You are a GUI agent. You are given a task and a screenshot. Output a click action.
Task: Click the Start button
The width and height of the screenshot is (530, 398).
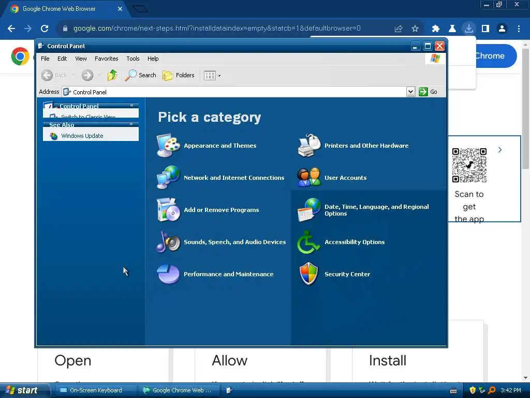(x=24, y=390)
